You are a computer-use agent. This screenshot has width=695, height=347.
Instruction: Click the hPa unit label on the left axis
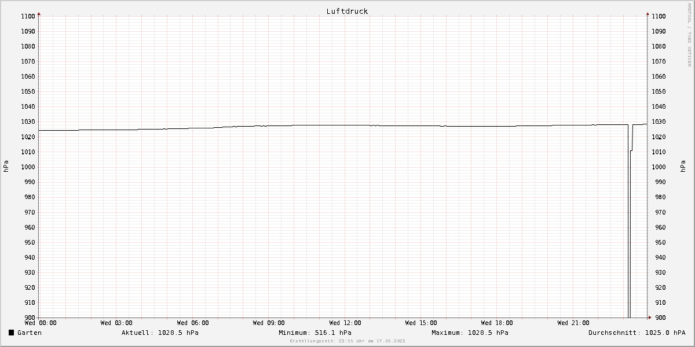coord(6,167)
